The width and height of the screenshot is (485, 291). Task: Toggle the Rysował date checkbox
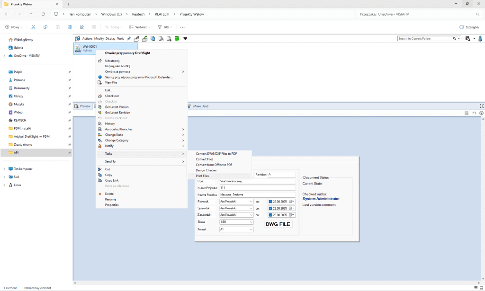[x=270, y=202]
